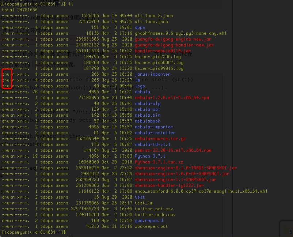Screen dimensions: 293x237
Task: Click permissions string of the apps row
Action: (x=15, y=27)
